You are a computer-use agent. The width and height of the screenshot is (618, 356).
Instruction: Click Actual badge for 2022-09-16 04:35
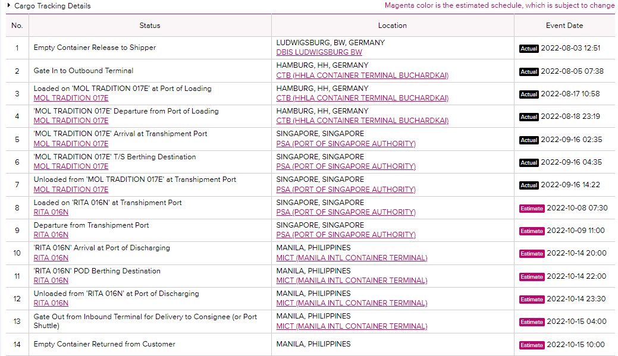(x=529, y=163)
